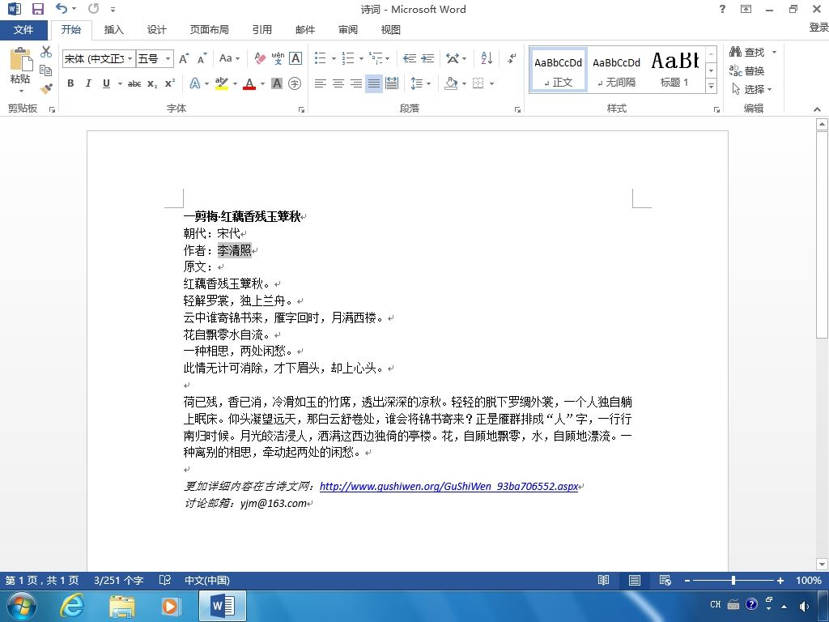
Task: Toggle character shading (gray A)
Action: [x=277, y=83]
